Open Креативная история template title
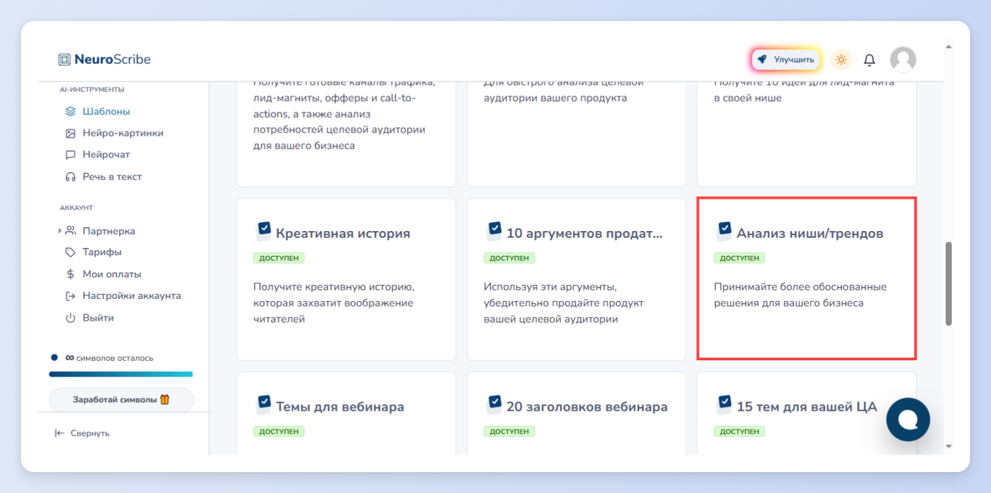The image size is (991, 493). (x=343, y=234)
